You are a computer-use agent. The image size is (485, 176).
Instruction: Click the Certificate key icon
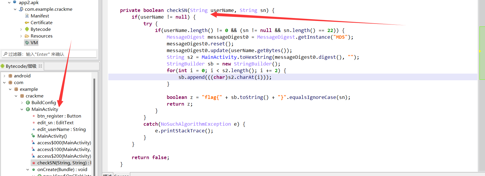[27, 23]
